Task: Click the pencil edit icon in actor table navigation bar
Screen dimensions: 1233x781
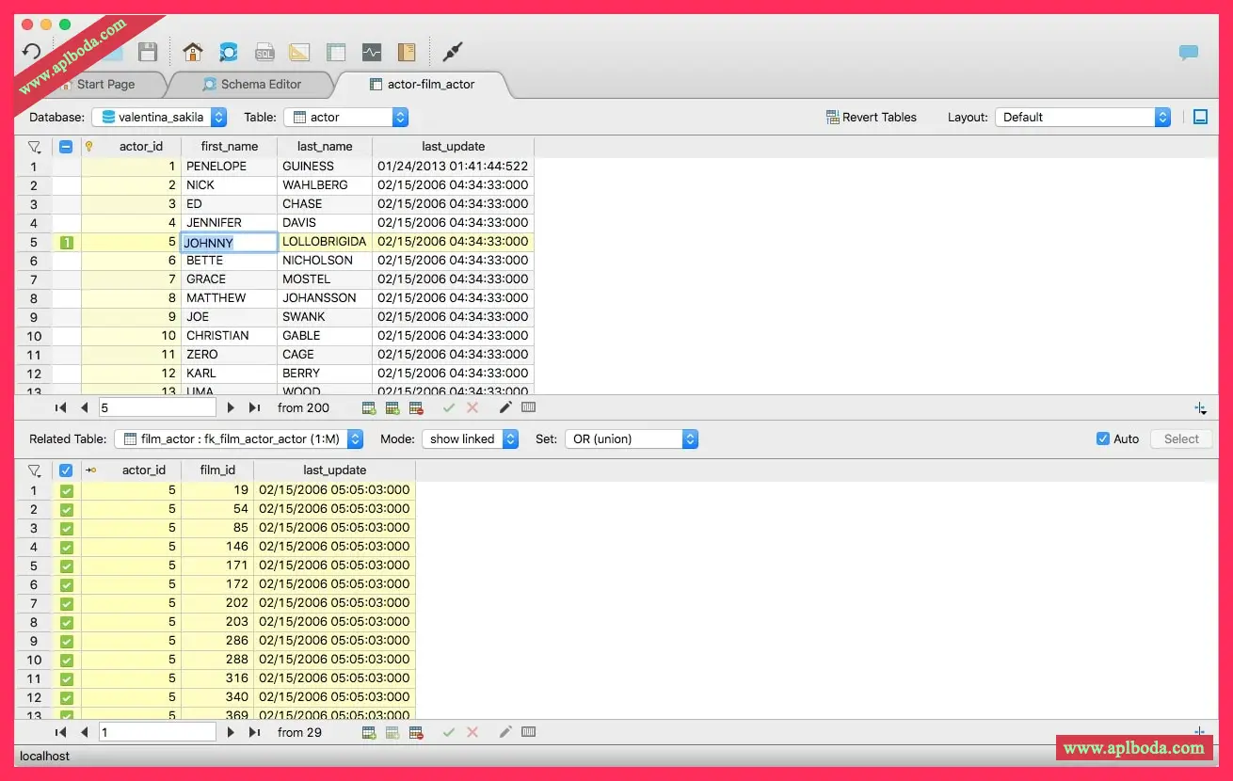Action: [x=505, y=407]
